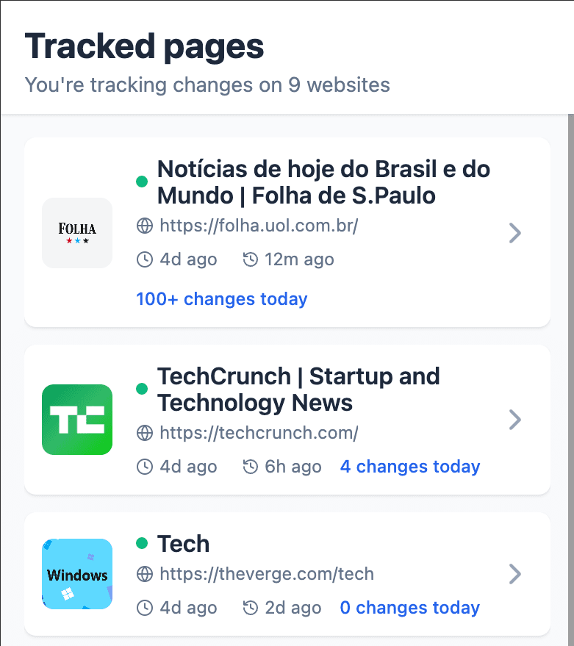Viewport: 574px width, 646px height.
Task: Click the globe icon beside techcrunch.com URL
Action: (145, 433)
